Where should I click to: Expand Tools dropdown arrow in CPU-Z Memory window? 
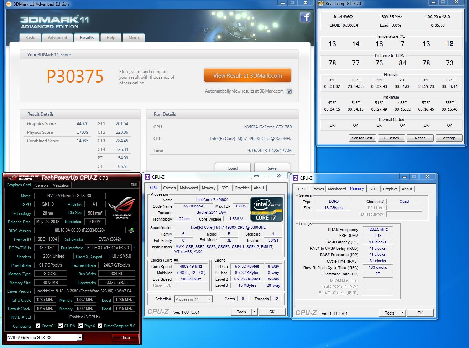[x=402, y=313]
